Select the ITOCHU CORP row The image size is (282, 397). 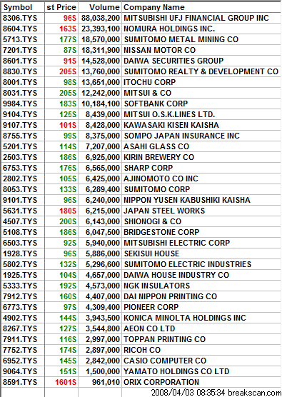pyautogui.click(x=141, y=82)
